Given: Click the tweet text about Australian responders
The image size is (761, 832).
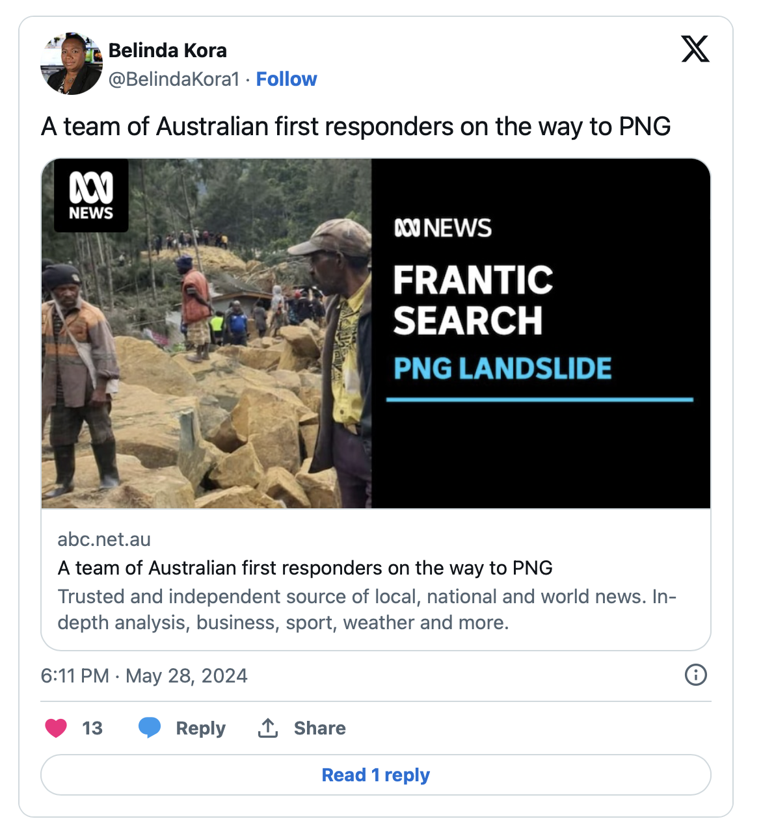Looking at the screenshot, I should (356, 127).
